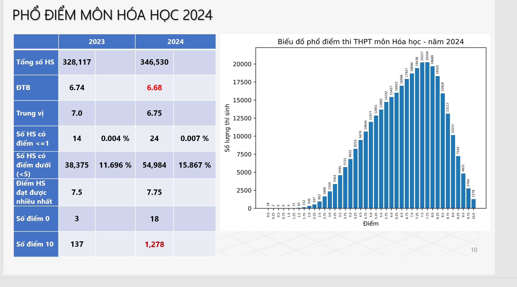Click the slide page number 10
This screenshot has width=517, height=287.
point(474,250)
